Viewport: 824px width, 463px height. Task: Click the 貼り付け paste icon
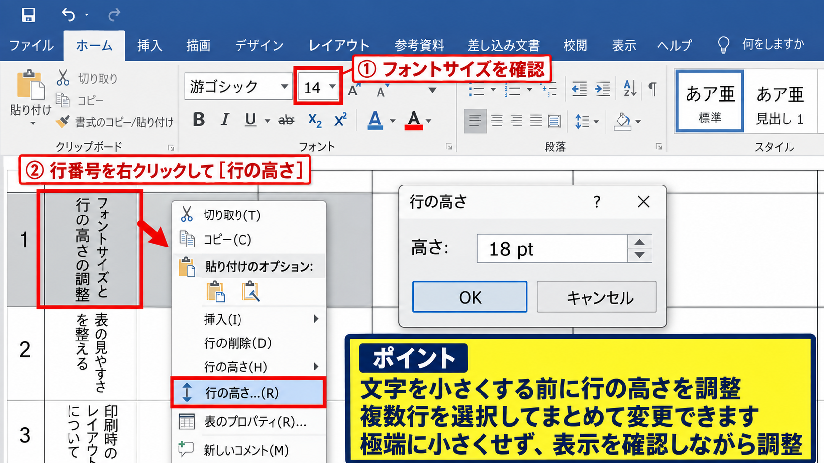[x=31, y=84]
